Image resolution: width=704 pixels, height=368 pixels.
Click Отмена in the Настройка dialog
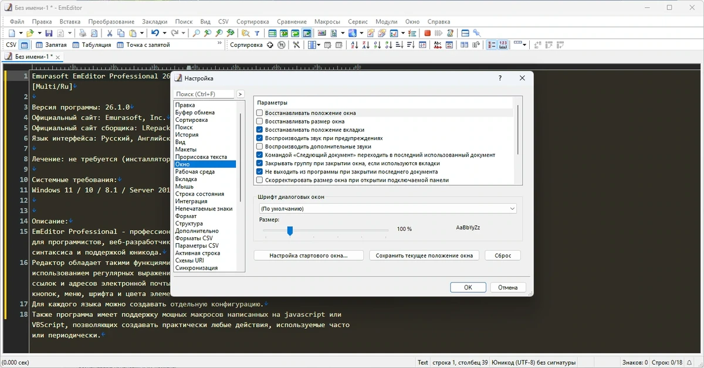click(508, 288)
